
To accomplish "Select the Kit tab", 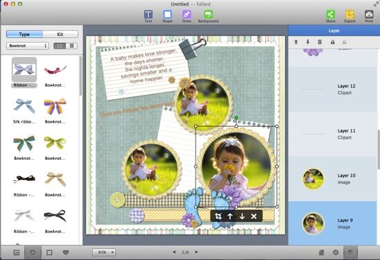I will tap(60, 34).
